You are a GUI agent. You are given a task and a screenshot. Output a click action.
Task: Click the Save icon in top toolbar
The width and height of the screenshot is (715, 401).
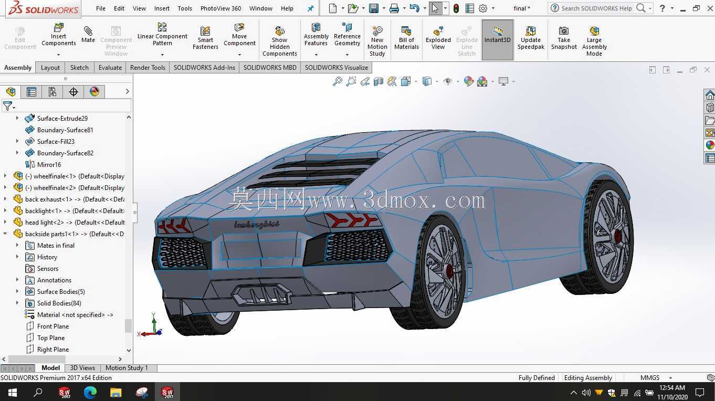pyautogui.click(x=374, y=8)
